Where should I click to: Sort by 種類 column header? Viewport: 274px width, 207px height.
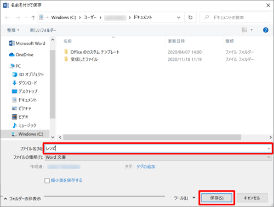pyautogui.click(x=230, y=41)
